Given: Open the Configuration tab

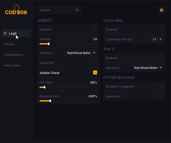Looking at the screenshot, I should click(x=13, y=55).
